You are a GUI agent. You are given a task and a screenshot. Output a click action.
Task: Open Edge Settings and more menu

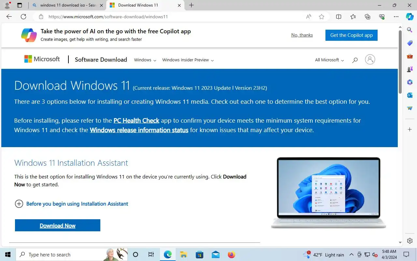click(396, 17)
